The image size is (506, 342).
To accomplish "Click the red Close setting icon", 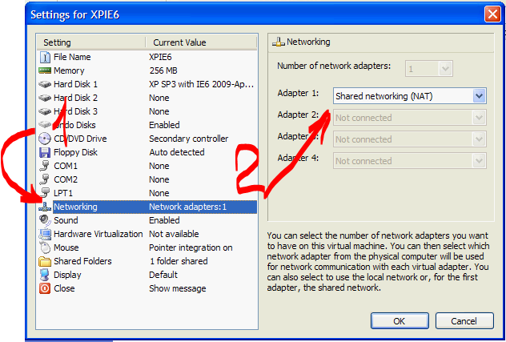I will click(x=45, y=288).
